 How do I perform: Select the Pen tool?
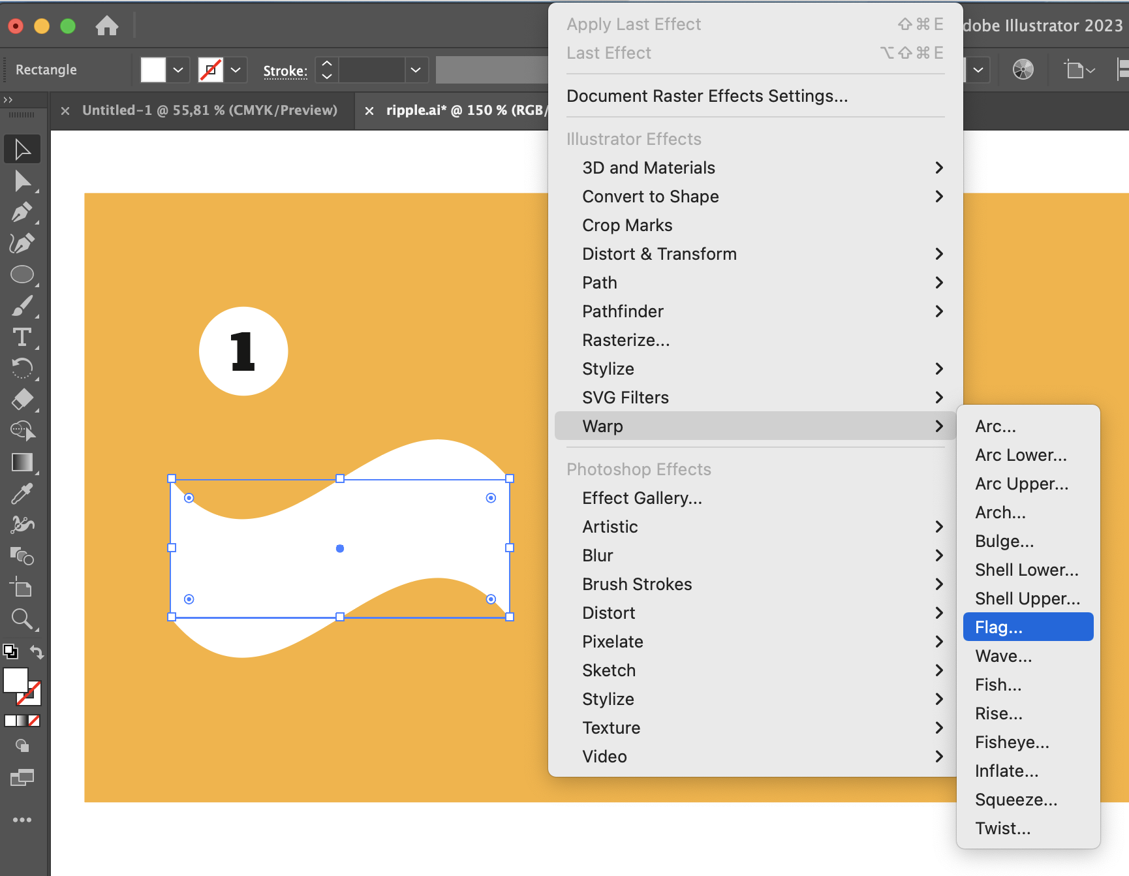click(22, 211)
